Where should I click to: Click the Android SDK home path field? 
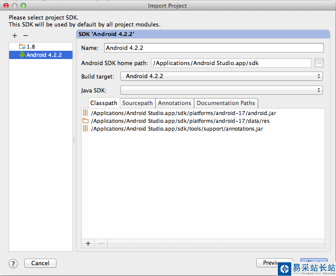(x=231, y=63)
